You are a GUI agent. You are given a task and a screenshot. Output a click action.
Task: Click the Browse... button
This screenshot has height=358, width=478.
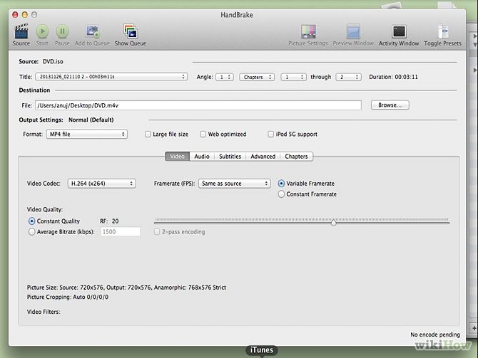click(390, 105)
